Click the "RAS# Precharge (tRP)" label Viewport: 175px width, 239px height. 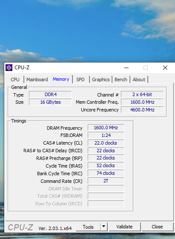click(59, 158)
